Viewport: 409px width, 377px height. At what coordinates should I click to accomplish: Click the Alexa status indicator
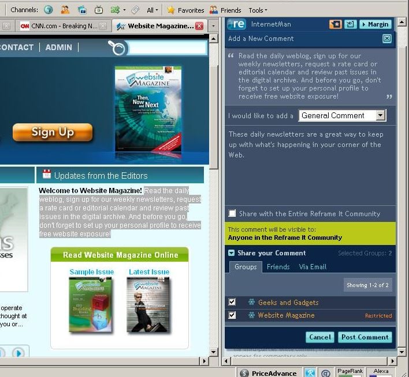pos(381,372)
